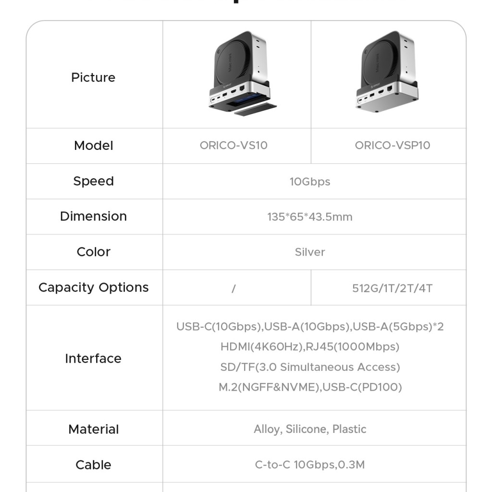Select the ORICO-VSP10 model text
Screen dimensions: 492x492
[392, 145]
